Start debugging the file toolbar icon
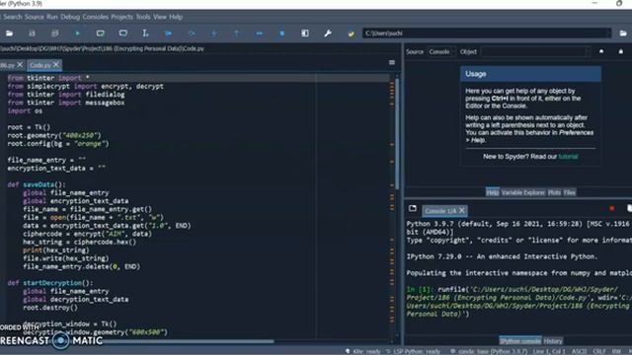This screenshot has height=355, width=632. (169, 34)
